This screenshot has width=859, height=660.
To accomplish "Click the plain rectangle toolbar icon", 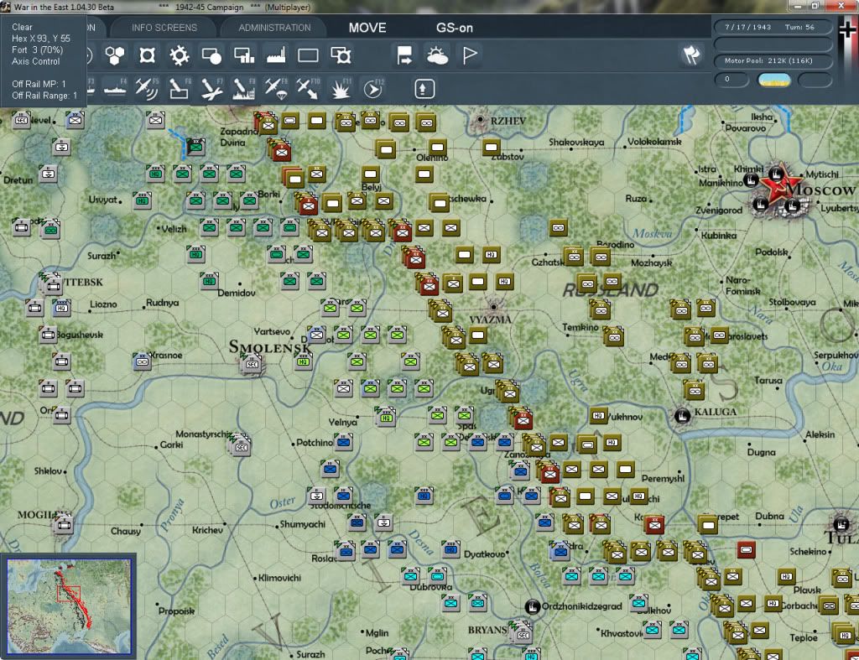I will (308, 55).
